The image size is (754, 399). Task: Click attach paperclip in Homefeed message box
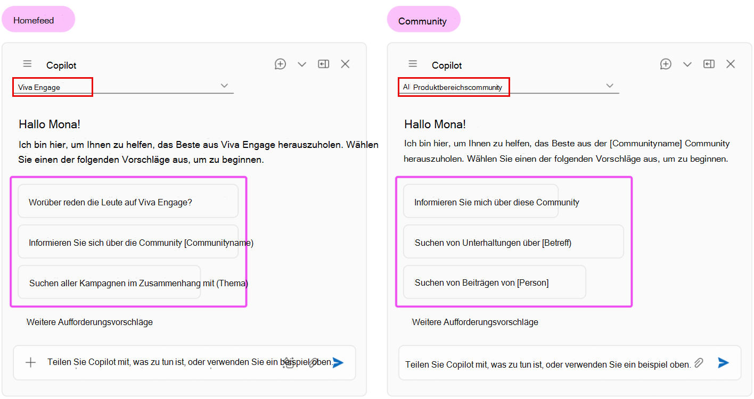click(x=314, y=362)
